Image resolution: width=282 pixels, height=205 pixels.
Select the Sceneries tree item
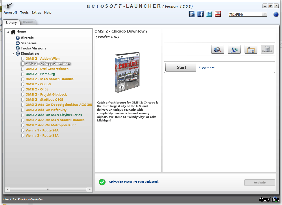(29, 43)
